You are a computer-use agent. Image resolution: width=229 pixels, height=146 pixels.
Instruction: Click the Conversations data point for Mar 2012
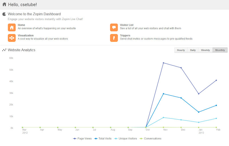point(23,127)
